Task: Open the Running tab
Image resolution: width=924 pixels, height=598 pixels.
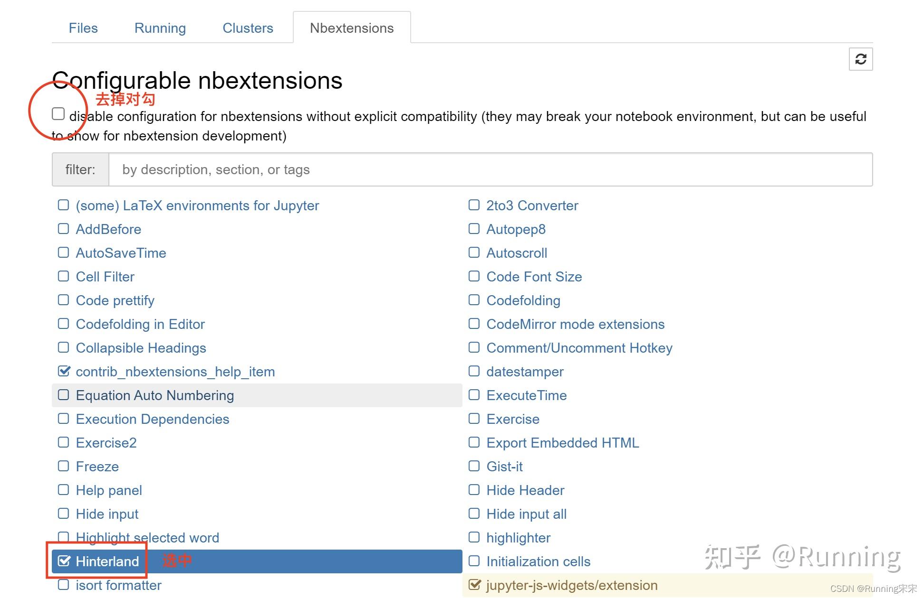Action: click(160, 28)
